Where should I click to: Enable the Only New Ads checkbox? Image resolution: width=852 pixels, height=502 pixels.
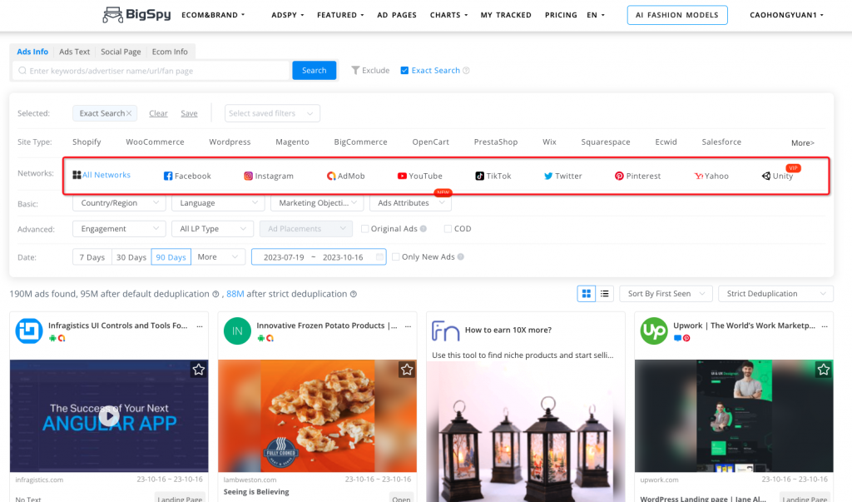tap(397, 257)
